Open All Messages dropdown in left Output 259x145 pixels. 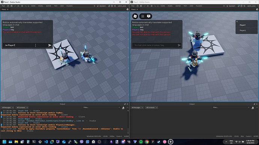(x=8, y=108)
